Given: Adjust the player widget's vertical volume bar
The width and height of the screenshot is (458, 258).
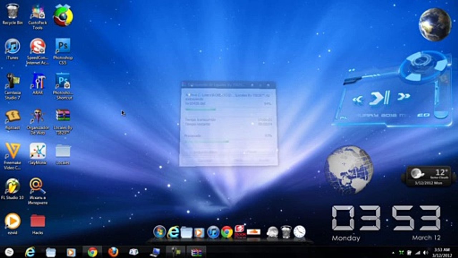Looking at the screenshot, I should [x=441, y=99].
